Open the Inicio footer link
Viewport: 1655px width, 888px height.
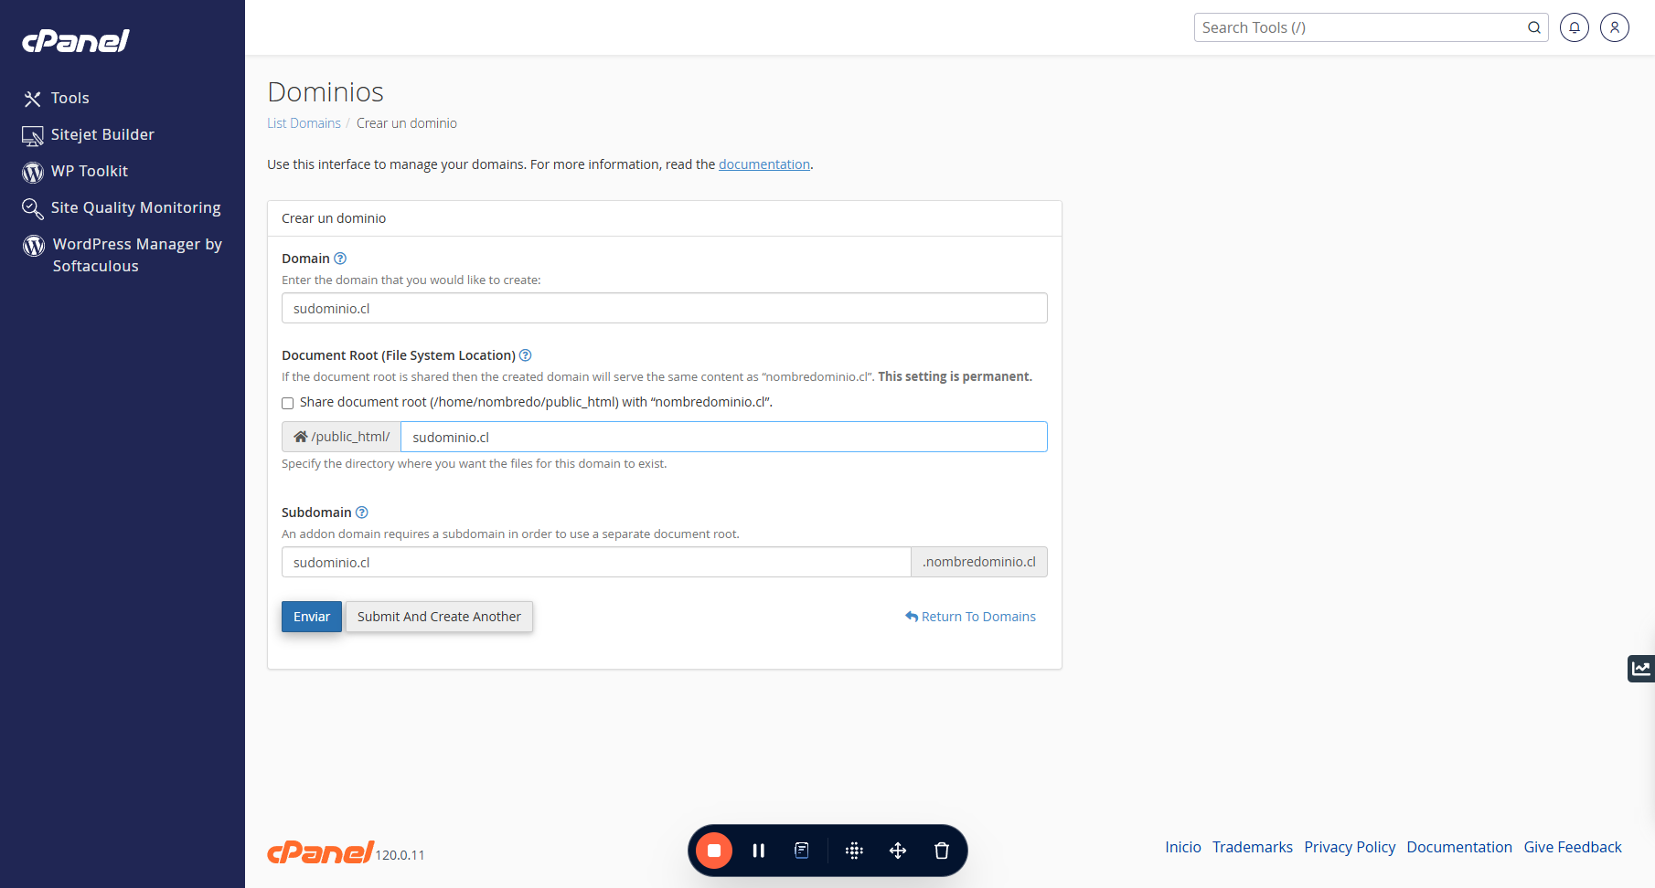point(1183,847)
